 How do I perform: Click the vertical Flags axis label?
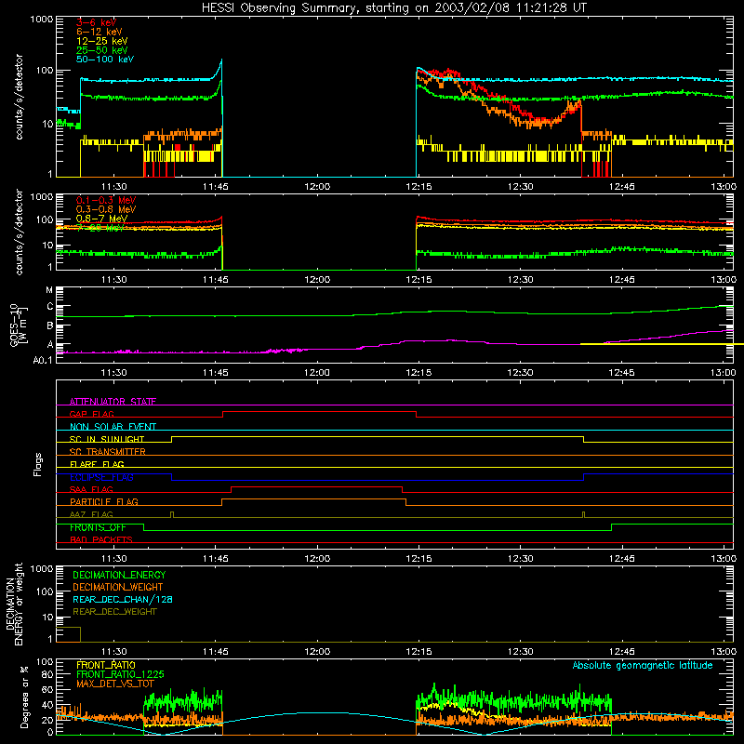pyautogui.click(x=38, y=464)
